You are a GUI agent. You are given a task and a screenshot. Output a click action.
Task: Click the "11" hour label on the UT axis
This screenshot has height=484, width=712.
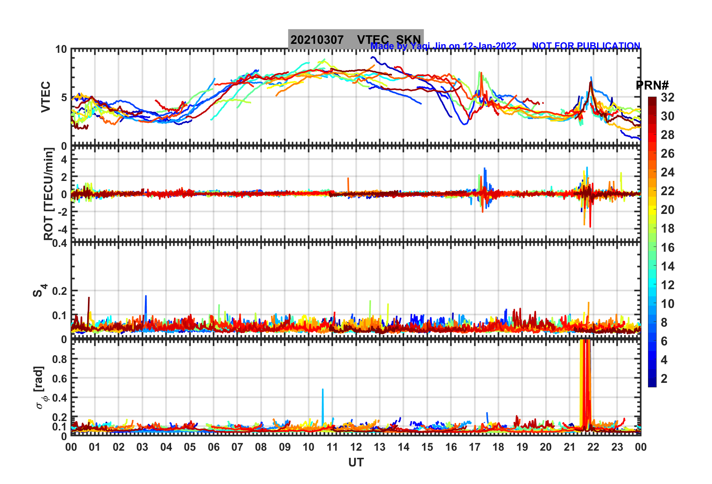pyautogui.click(x=332, y=447)
